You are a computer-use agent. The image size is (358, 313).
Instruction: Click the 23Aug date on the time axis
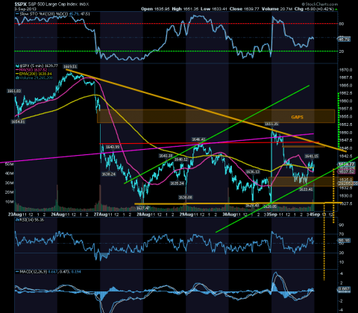point(15,215)
